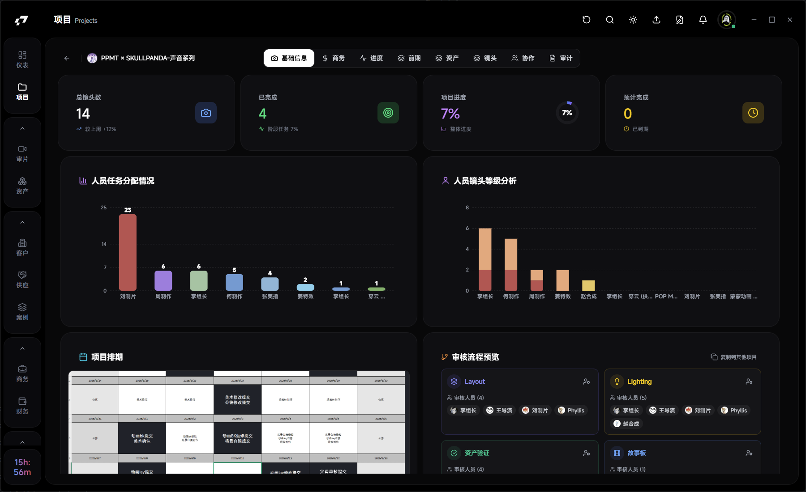Open notifications bell
The width and height of the screenshot is (806, 492).
pyautogui.click(x=703, y=20)
